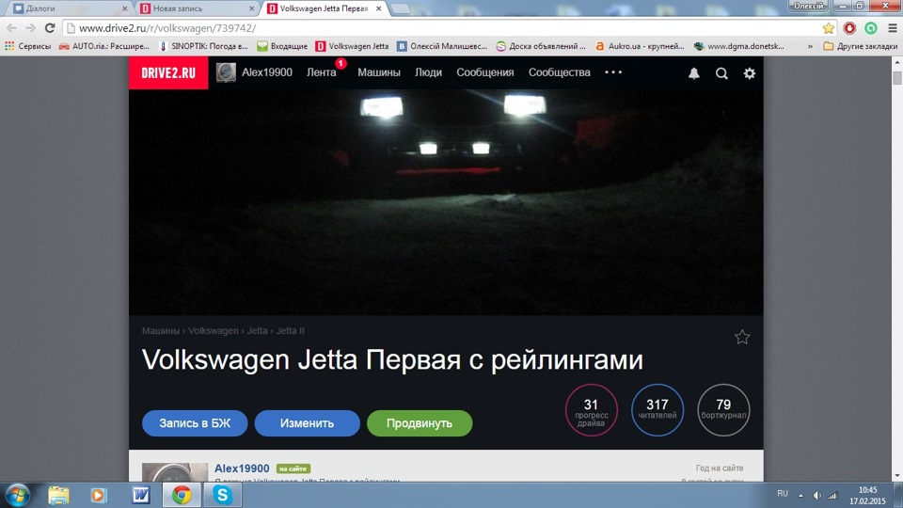The height and width of the screenshot is (508, 903).
Task: Click the page vertical scrollbar thumb
Action: point(897,78)
